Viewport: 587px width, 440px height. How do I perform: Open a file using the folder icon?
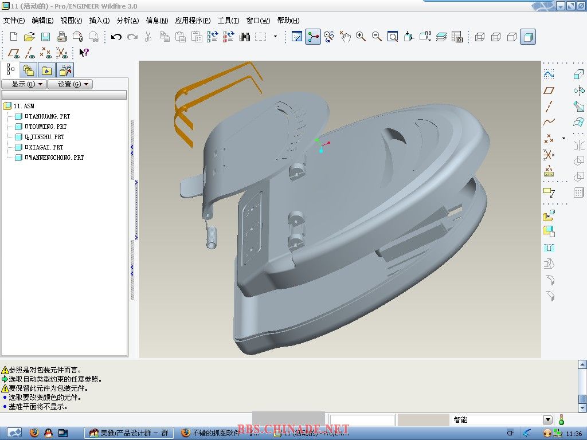(x=29, y=37)
